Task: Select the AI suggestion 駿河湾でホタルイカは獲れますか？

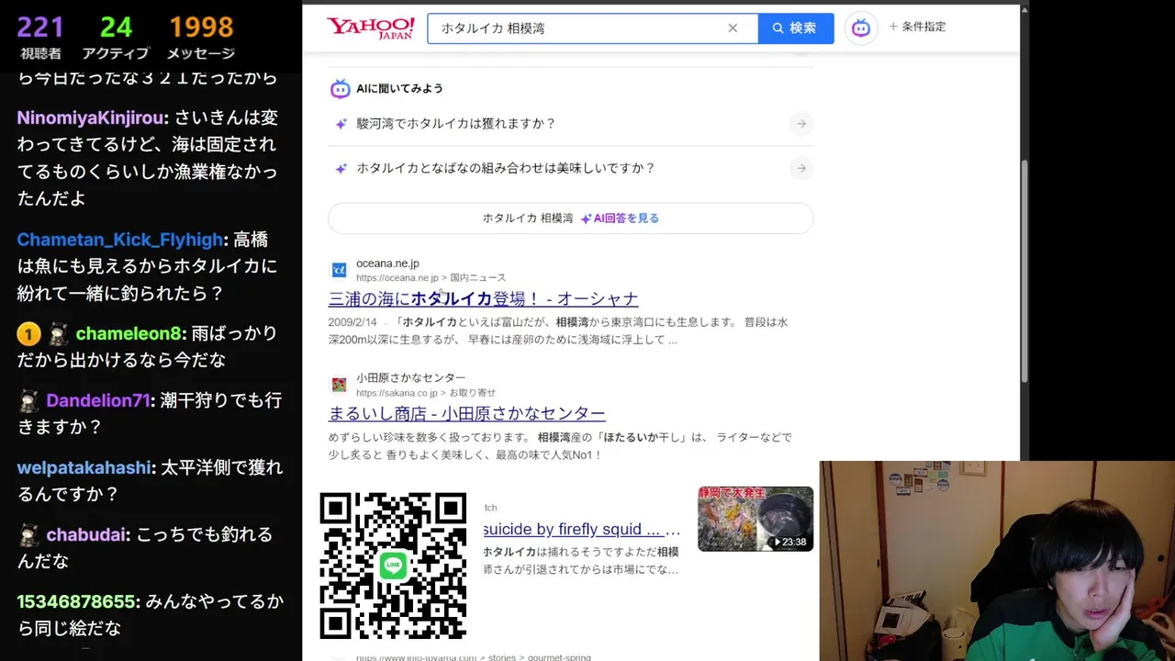Action: [x=456, y=123]
